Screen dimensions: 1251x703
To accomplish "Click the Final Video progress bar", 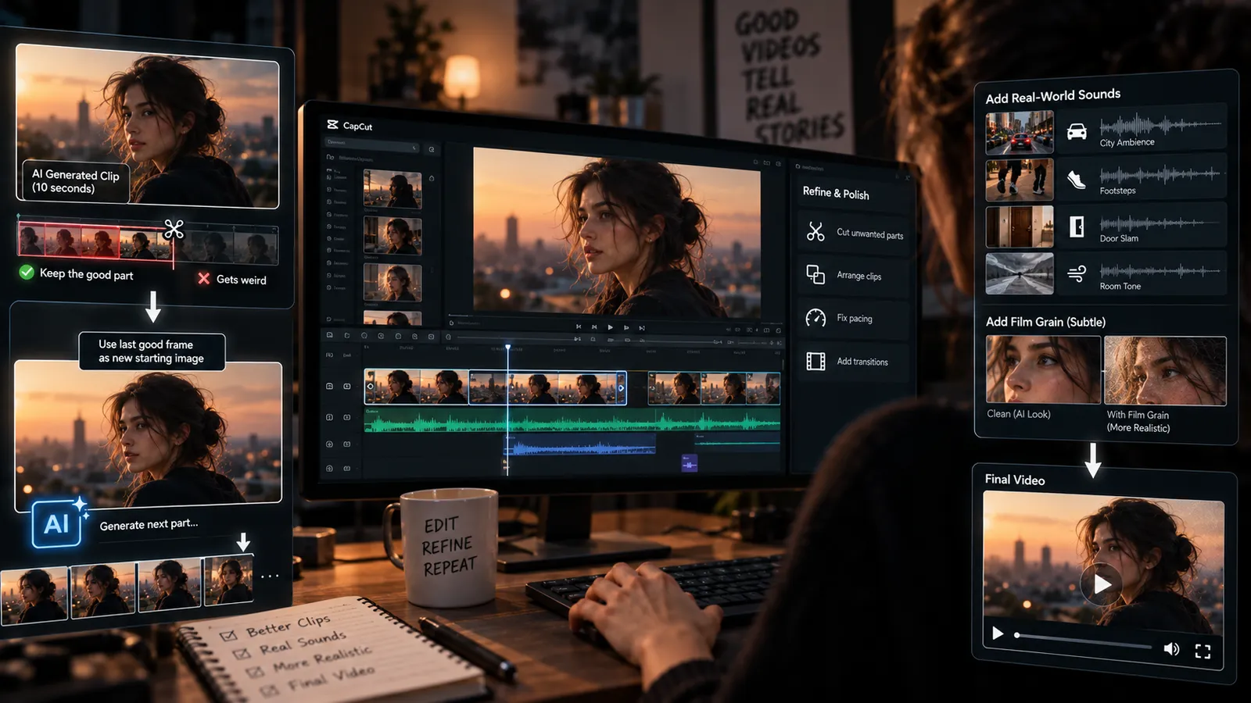I will [x=1084, y=641].
